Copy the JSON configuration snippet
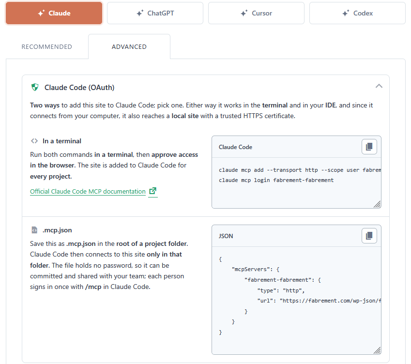411x364 pixels. click(x=369, y=236)
